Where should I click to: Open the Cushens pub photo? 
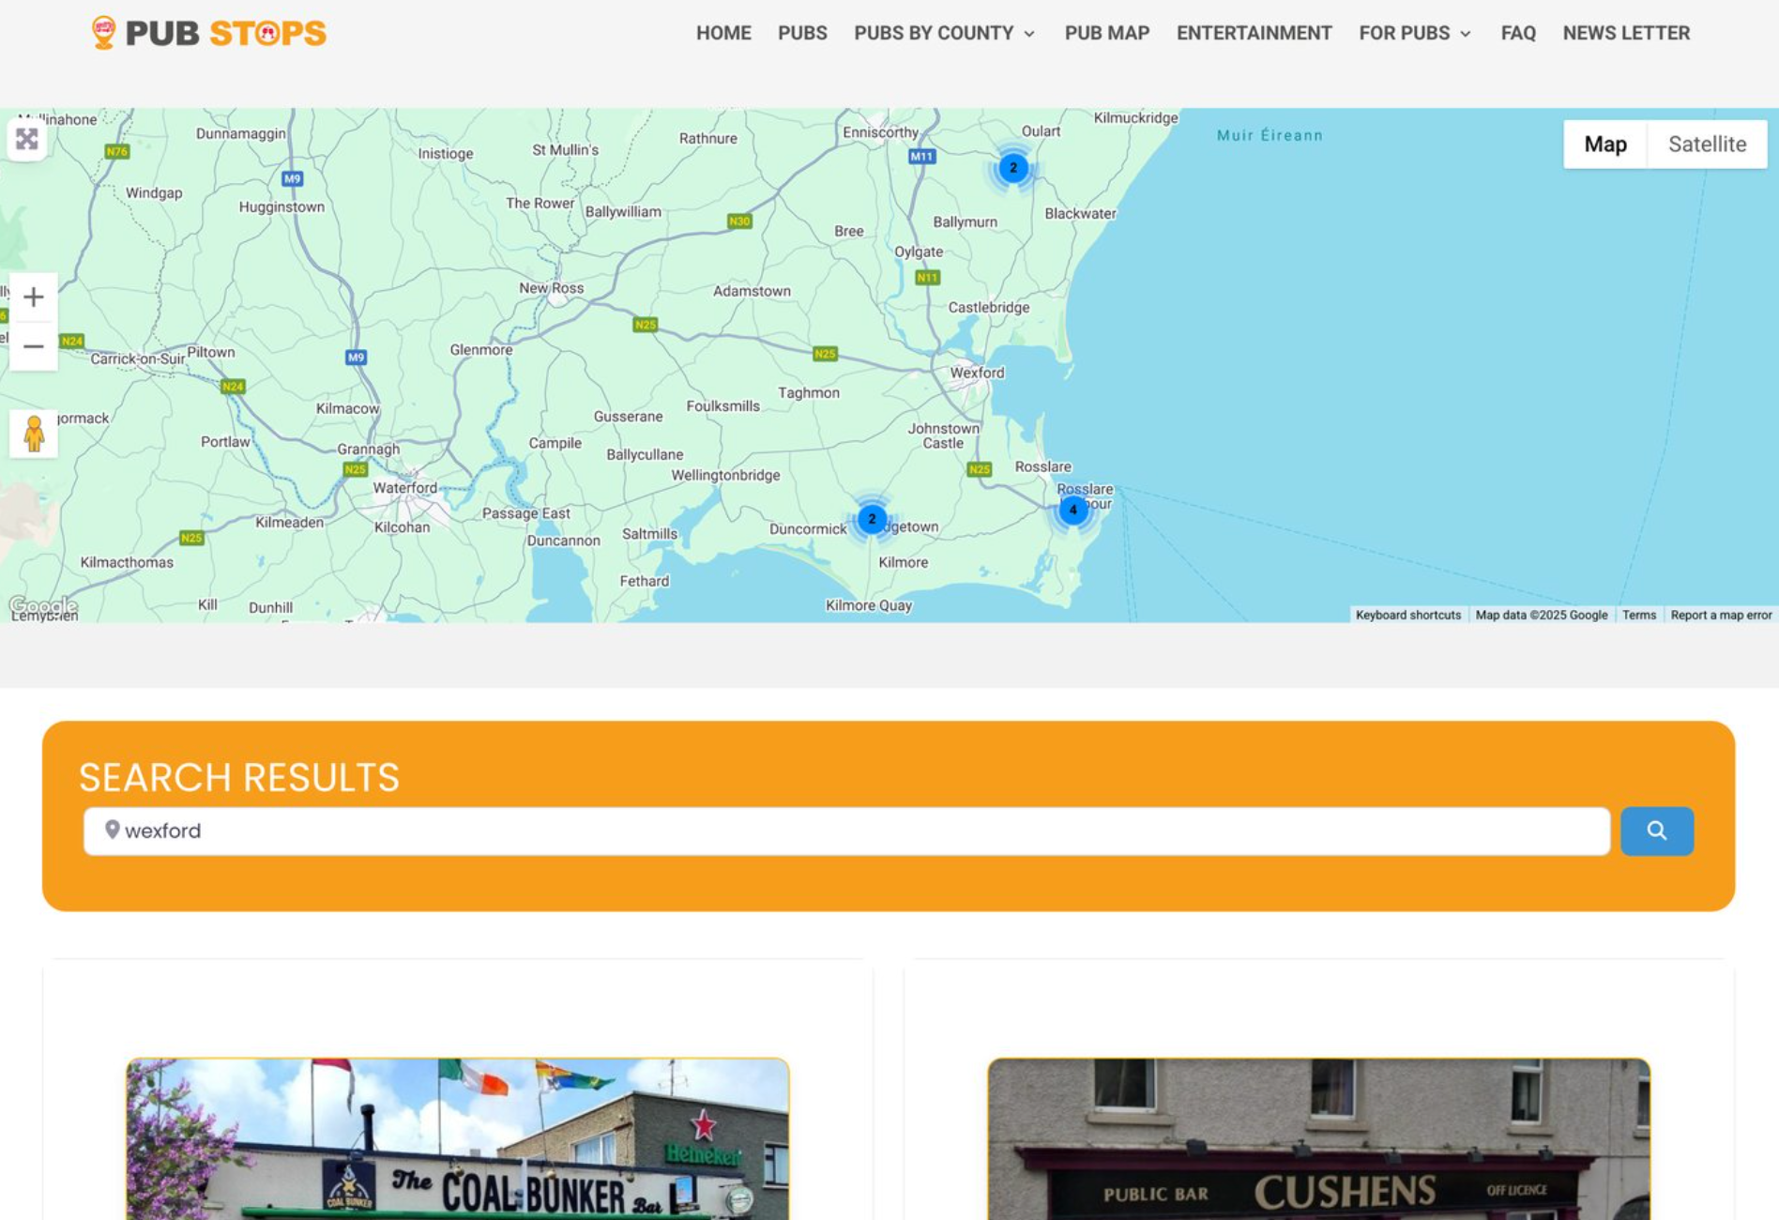(x=1318, y=1138)
